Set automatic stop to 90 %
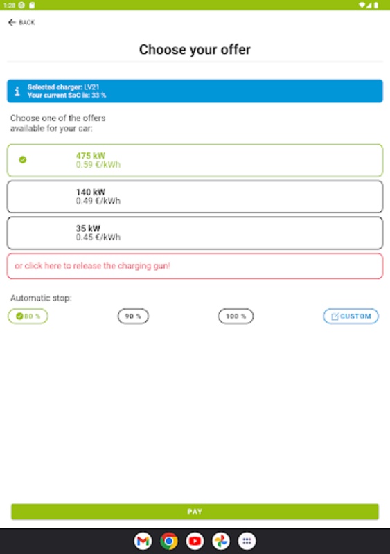The width and height of the screenshot is (390, 554). [133, 316]
